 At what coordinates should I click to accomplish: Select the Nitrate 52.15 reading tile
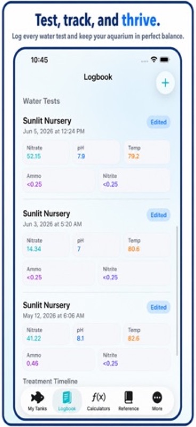pyautogui.click(x=46, y=152)
